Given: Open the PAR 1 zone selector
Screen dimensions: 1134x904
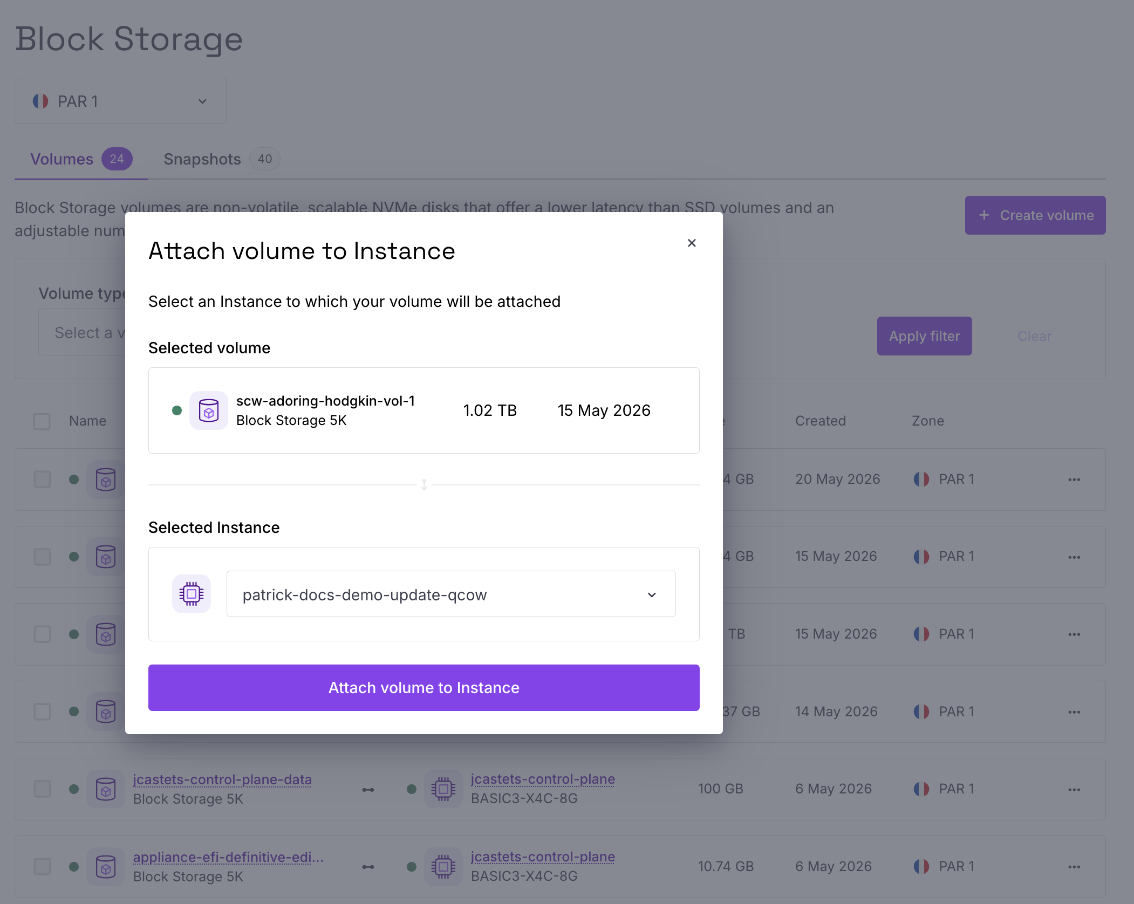Looking at the screenshot, I should click(120, 101).
